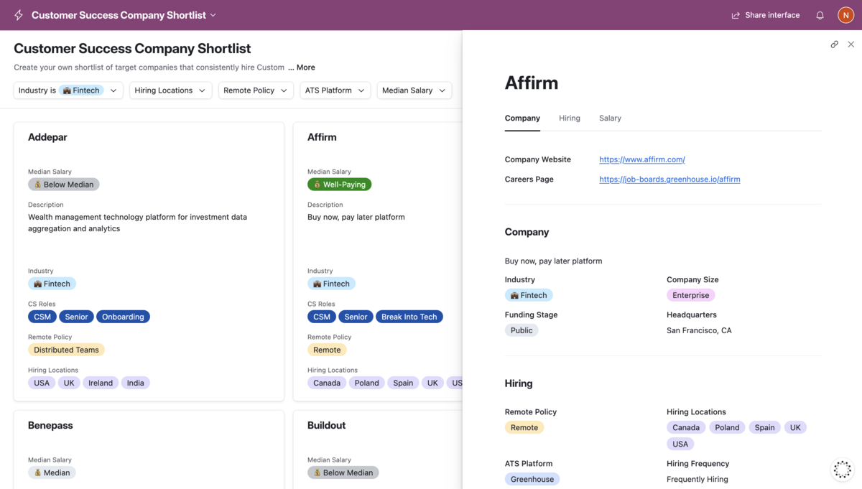
Task: Click the lightning bolt app icon top-left
Action: [x=18, y=14]
